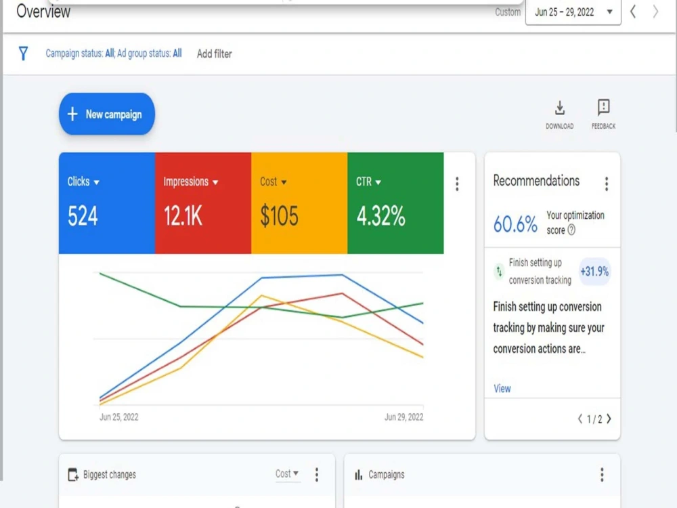The image size is (677, 508).
Task: Open metrics card three-dot menu
Action: pos(457,184)
